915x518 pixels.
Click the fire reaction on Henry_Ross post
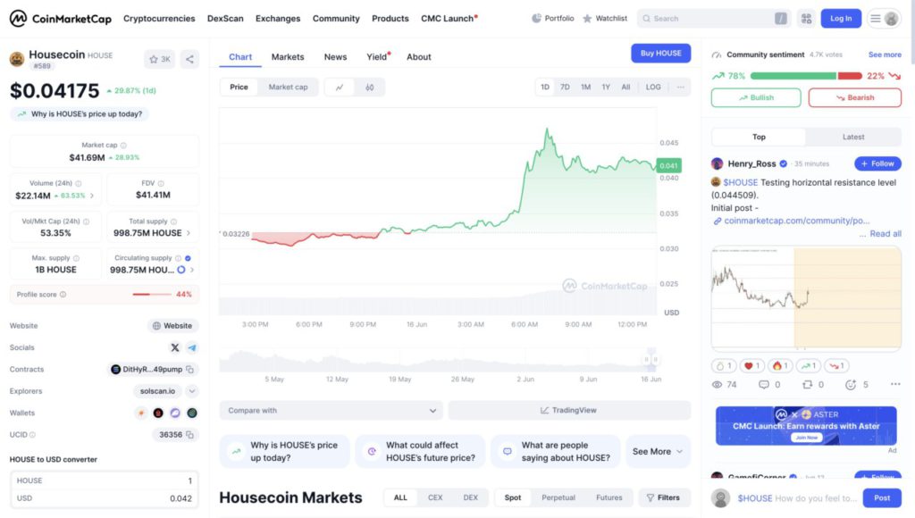[x=780, y=366]
